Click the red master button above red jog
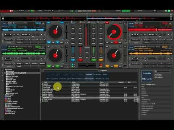Viewport: 174px width, 130px height. click(x=107, y=23)
